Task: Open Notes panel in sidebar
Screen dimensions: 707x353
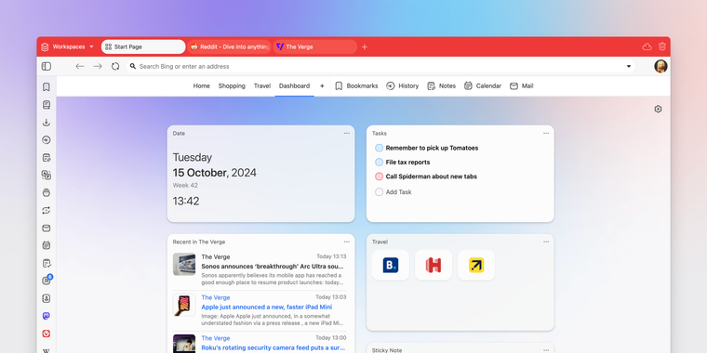Action: pos(47,158)
